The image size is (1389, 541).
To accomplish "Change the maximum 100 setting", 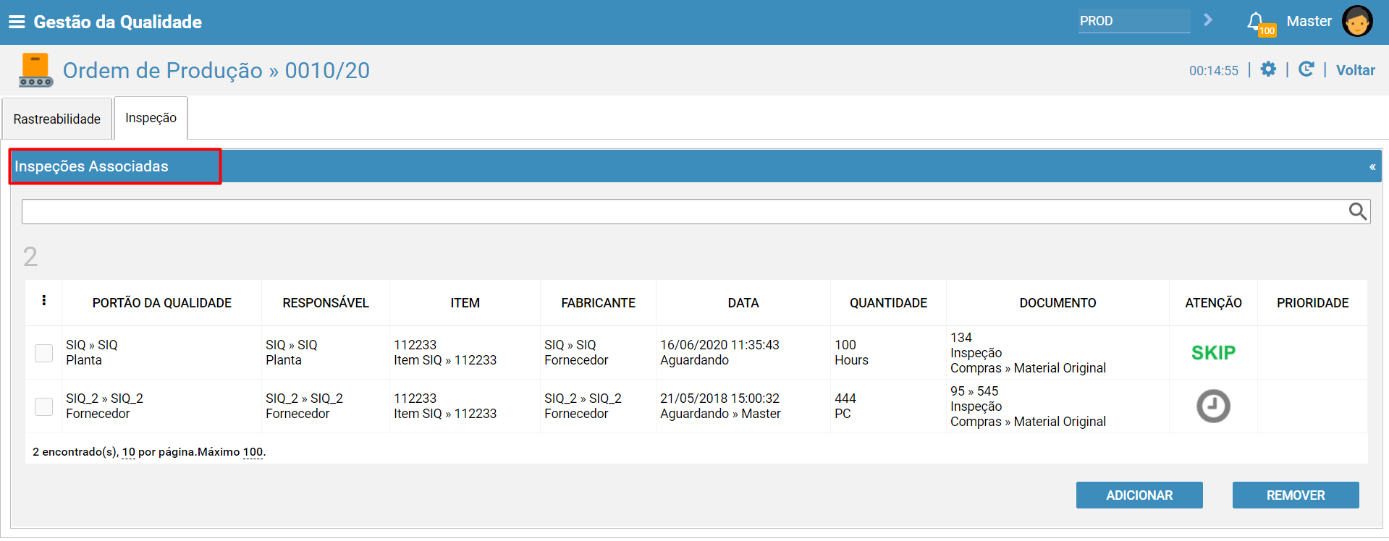I will [x=253, y=452].
